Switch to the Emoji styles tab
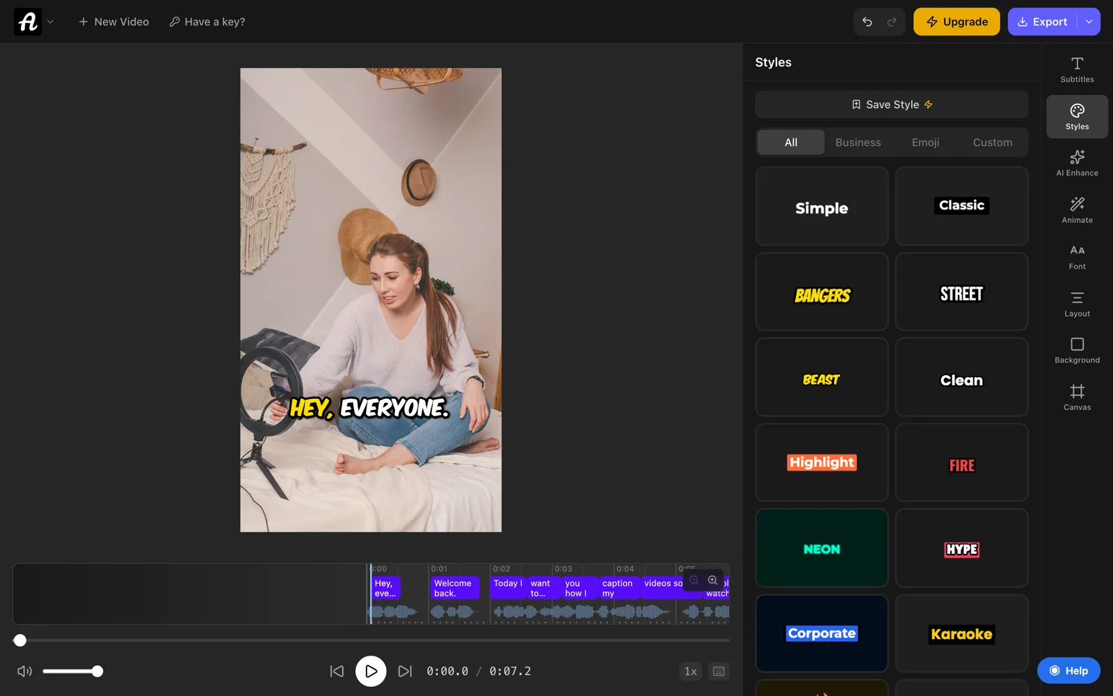Viewport: 1113px width, 696px height. coord(925,142)
